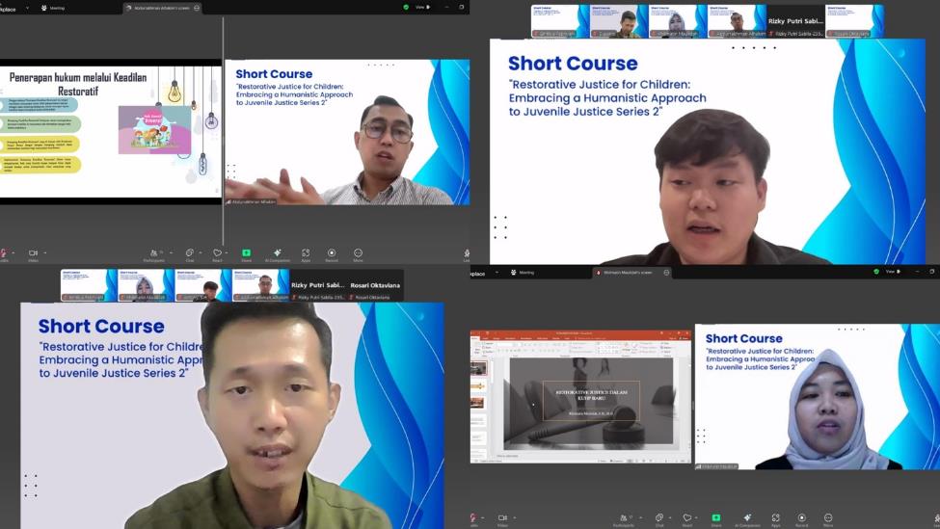Click pink image on Keadilan Restoratif slide
The image size is (940, 529).
(x=154, y=129)
